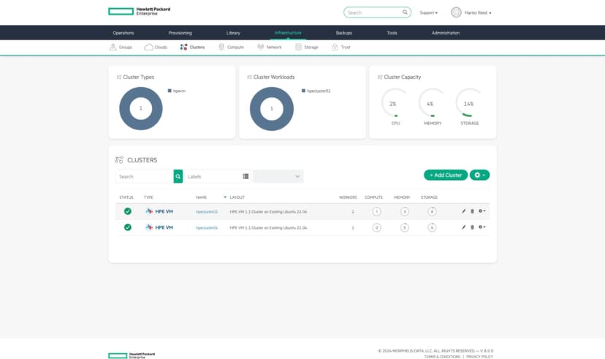Click the HPE VM type icon in hpecluster02 row

pyautogui.click(x=149, y=211)
